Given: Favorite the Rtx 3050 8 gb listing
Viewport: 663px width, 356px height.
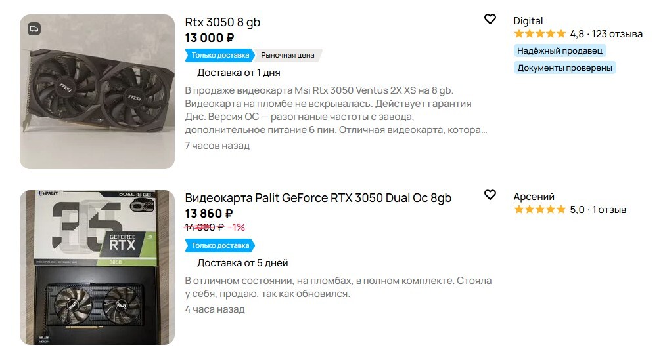Looking at the screenshot, I should [490, 20].
